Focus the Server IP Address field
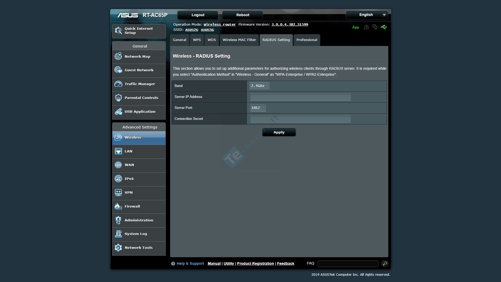 [300, 97]
